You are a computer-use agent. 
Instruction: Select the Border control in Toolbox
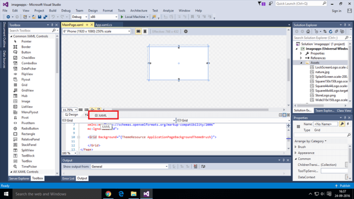(26, 47)
